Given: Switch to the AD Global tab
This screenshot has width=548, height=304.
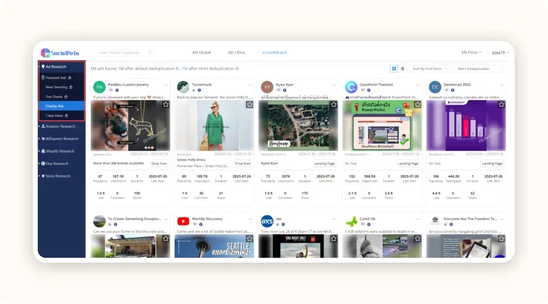Looking at the screenshot, I should [x=202, y=53].
